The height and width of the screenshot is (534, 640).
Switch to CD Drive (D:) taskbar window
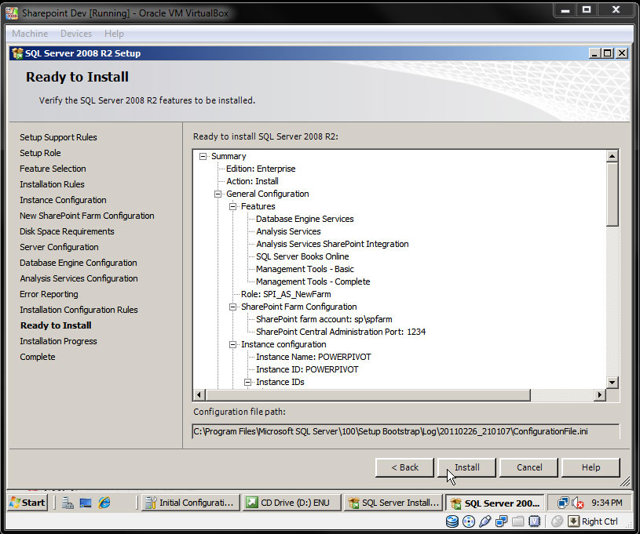[x=291, y=503]
